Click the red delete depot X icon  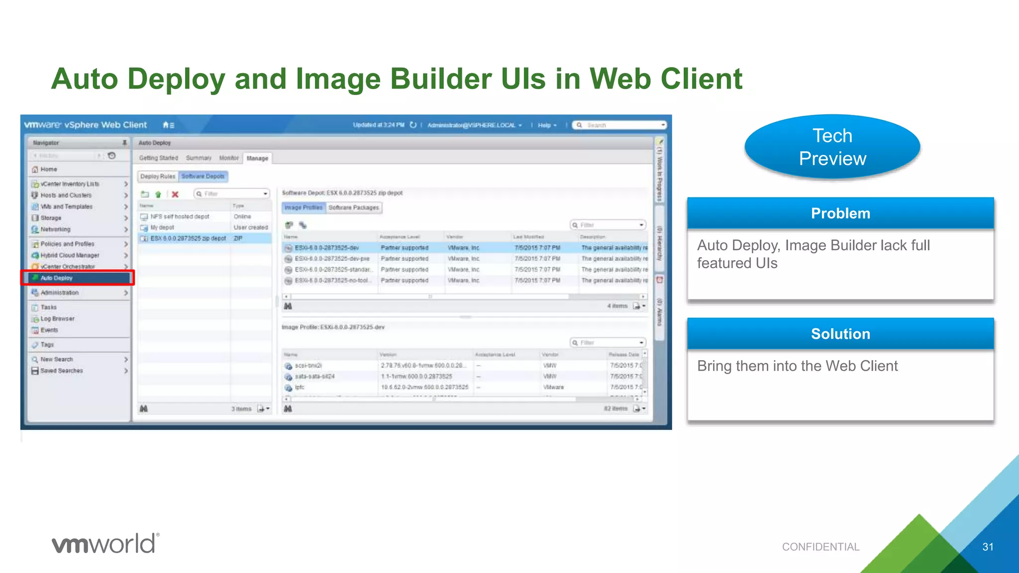tap(175, 194)
